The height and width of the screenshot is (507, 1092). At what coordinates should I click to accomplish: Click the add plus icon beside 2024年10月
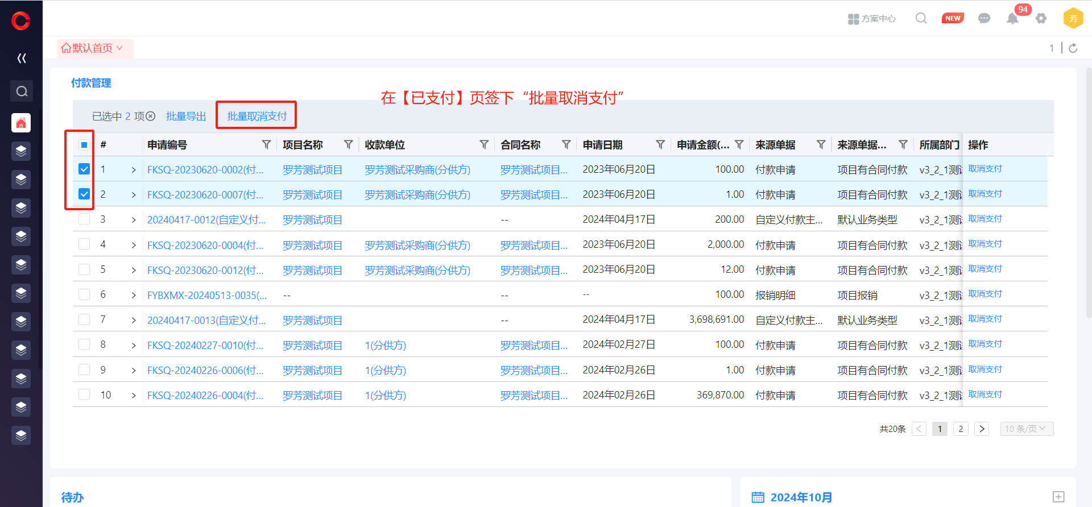click(1058, 497)
